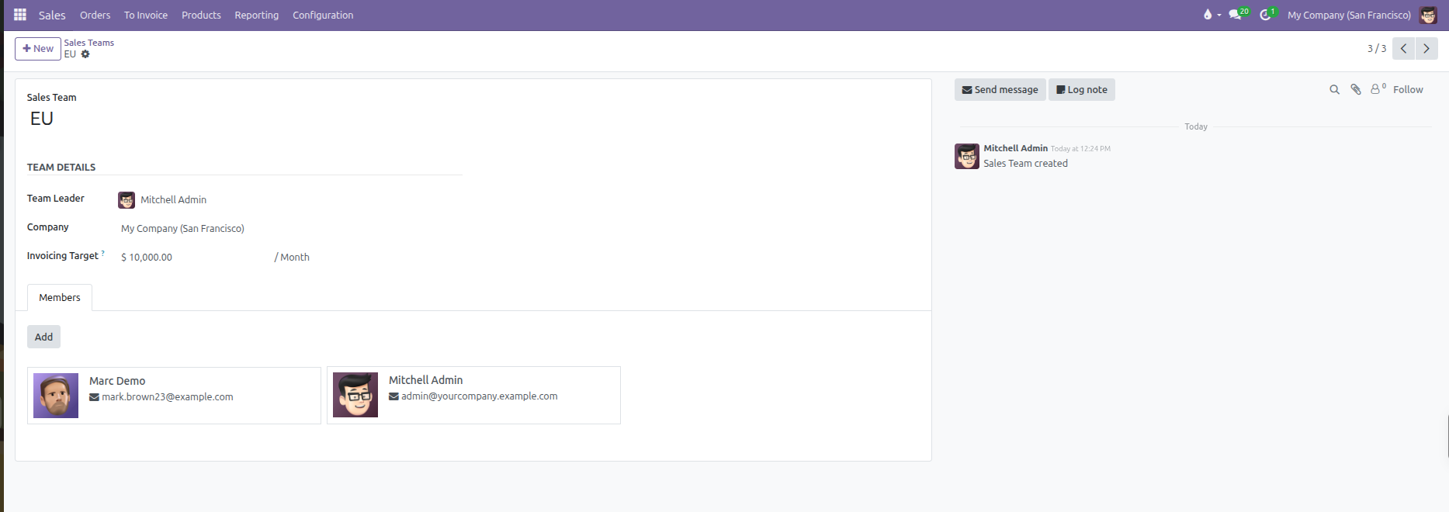1449x512 pixels.
Task: Click the chatter timestamp Today at 12:24 PM
Action: (x=1080, y=149)
